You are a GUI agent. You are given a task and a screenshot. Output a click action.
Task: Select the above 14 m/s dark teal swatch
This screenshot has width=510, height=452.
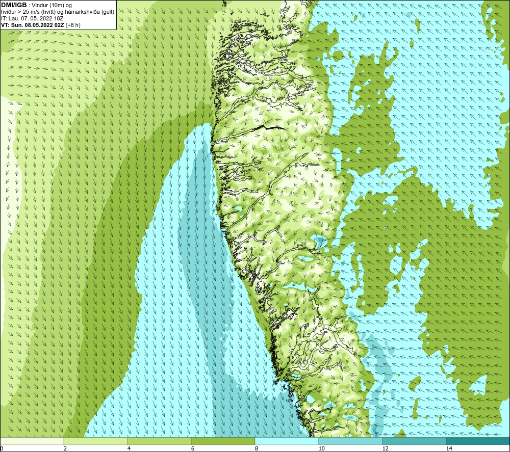478,441
